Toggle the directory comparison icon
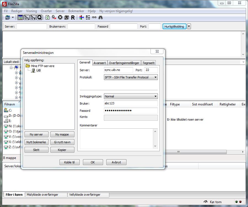Screen dimensions: 248x207 point(88,17)
